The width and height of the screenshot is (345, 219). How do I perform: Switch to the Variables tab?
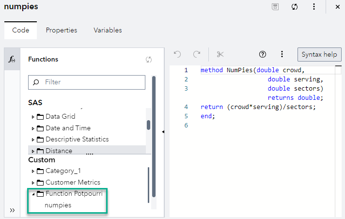point(108,30)
